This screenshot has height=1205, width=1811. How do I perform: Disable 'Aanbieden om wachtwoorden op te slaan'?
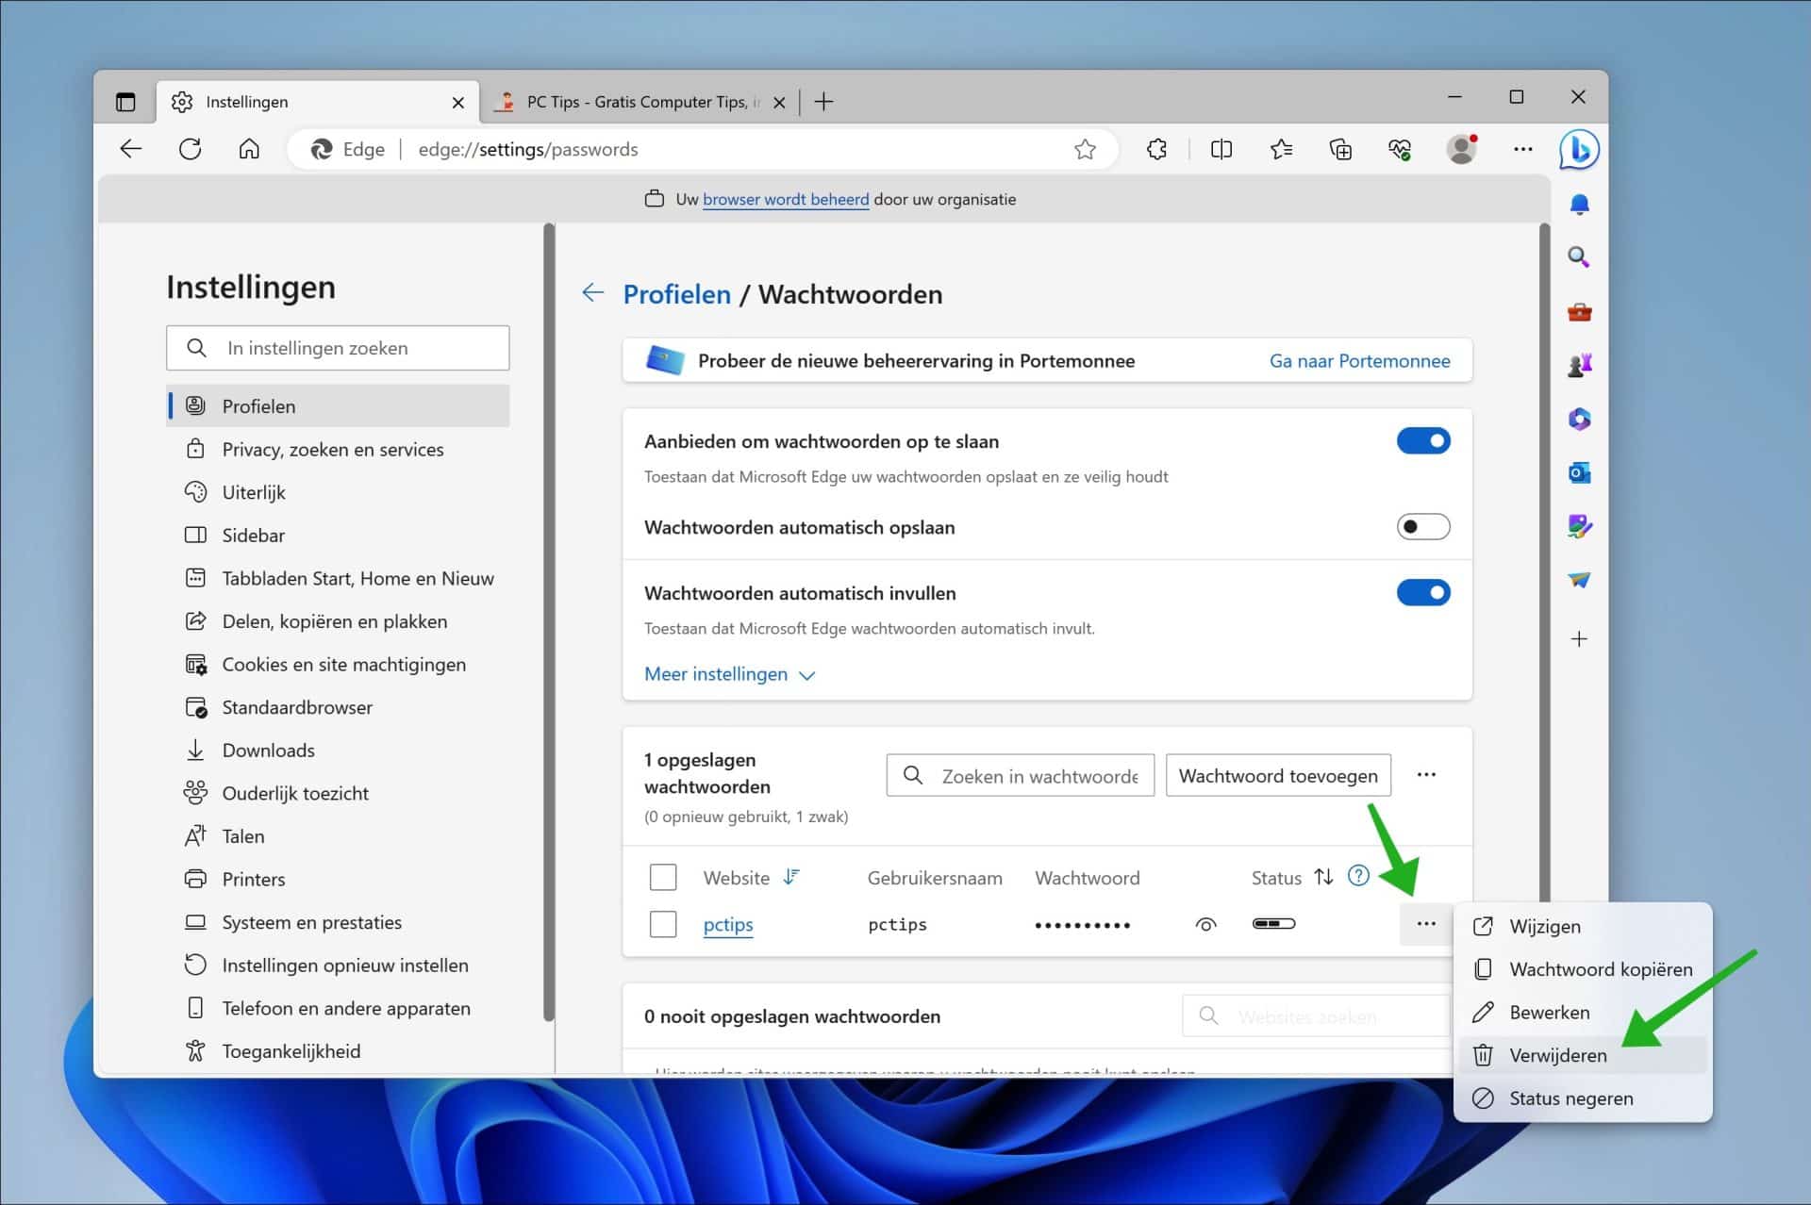[1423, 440]
